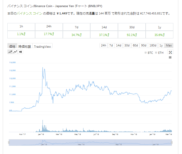Viewport: 182px width, 154px height.
Task: Click the Jan '18 price peak
Action: 42,67
